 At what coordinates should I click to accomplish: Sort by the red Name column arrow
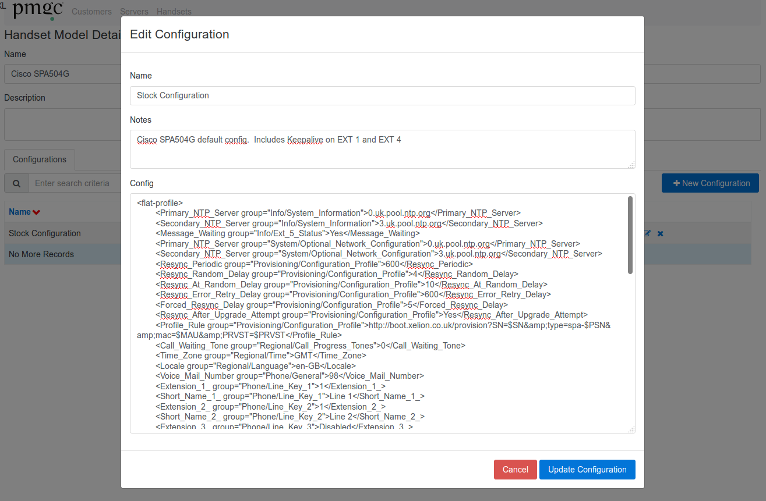point(36,212)
